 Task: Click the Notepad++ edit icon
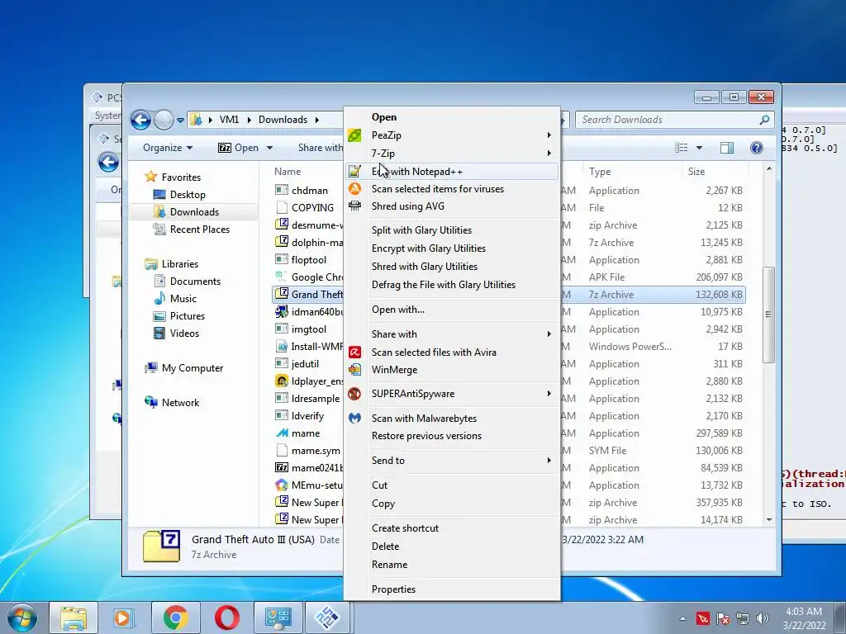click(354, 172)
